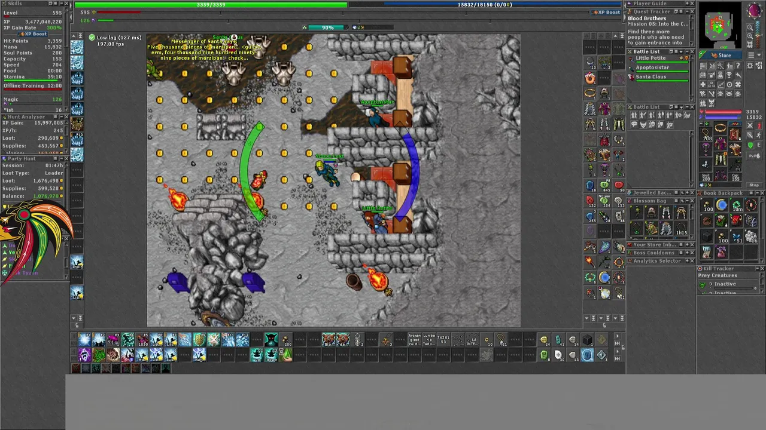Click the black cube slot on the action bar
This screenshot has width=766, height=430.
pyautogui.click(x=587, y=340)
